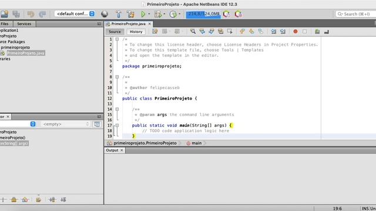Toggle Bookmark icon in editor toolbar
Viewport: 376px width, 211px height.
(261, 31)
